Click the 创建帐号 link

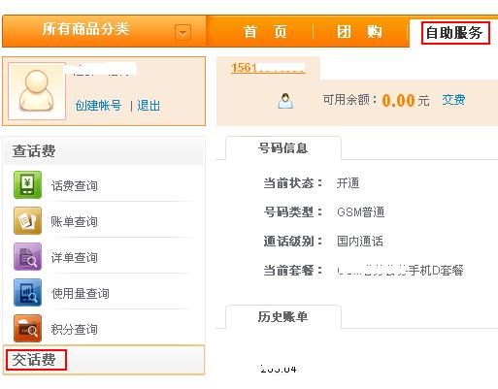[98, 106]
